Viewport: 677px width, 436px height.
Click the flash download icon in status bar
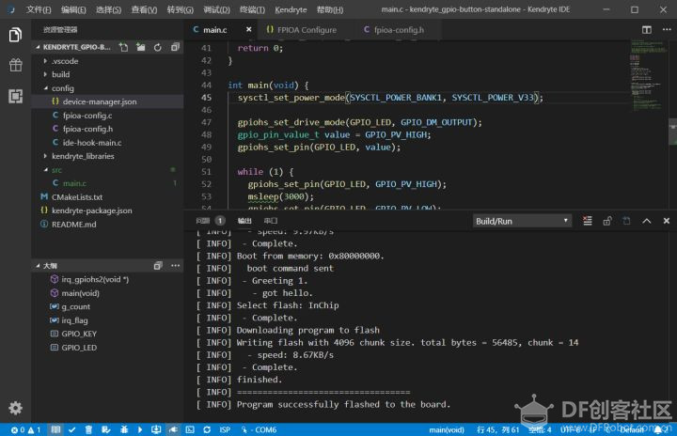[156, 429]
